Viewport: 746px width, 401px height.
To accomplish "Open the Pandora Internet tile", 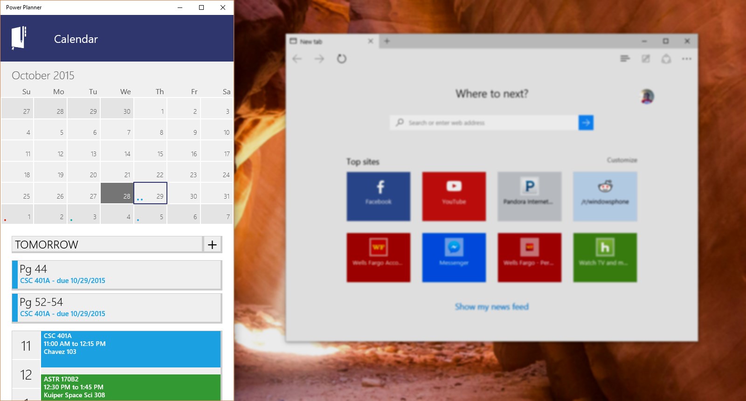I will click(x=530, y=196).
